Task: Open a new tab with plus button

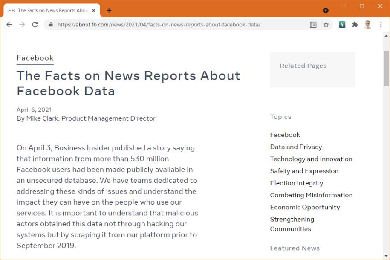Action: click(x=109, y=11)
